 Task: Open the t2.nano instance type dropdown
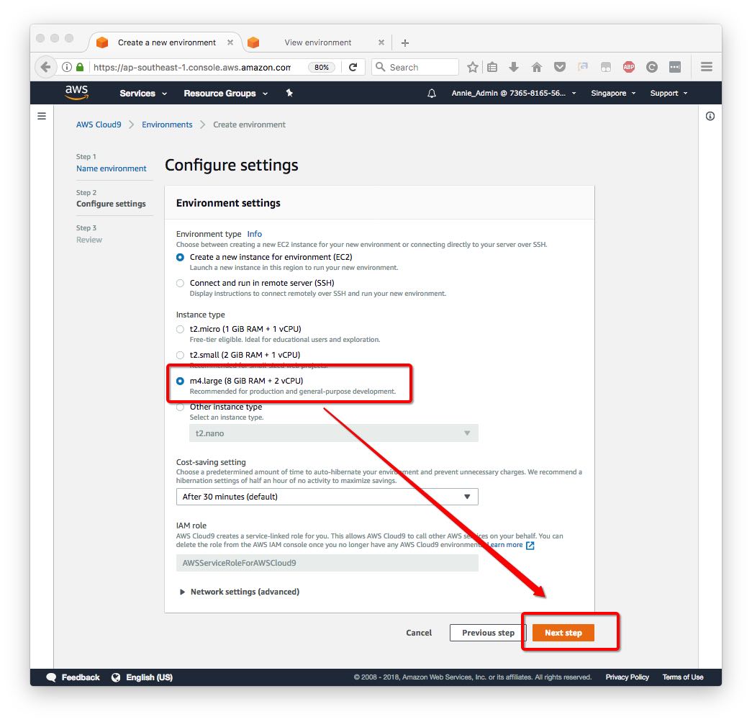(x=334, y=433)
